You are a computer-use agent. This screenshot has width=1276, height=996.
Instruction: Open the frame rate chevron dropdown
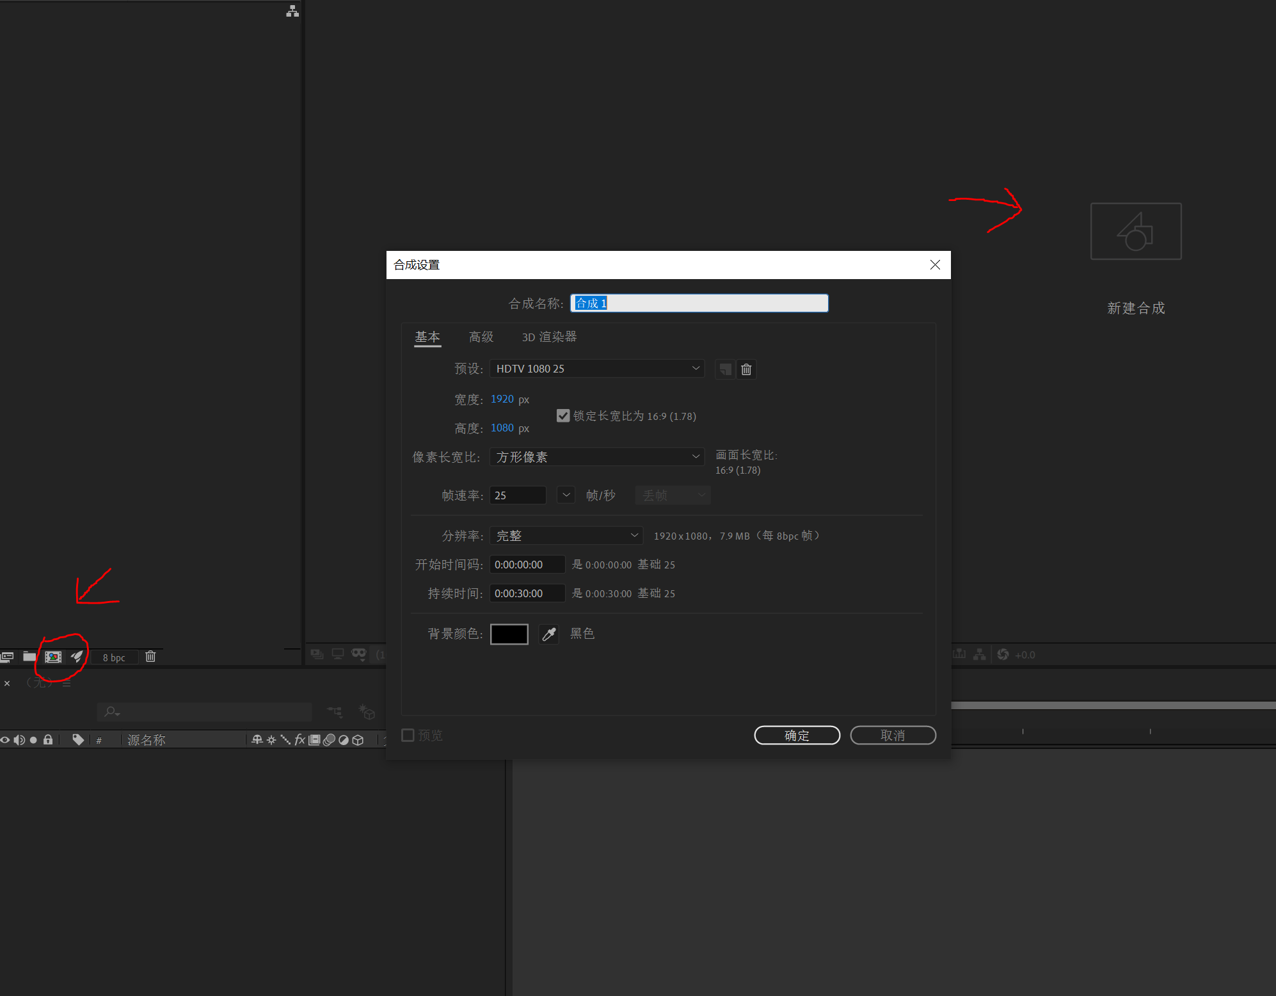point(566,495)
